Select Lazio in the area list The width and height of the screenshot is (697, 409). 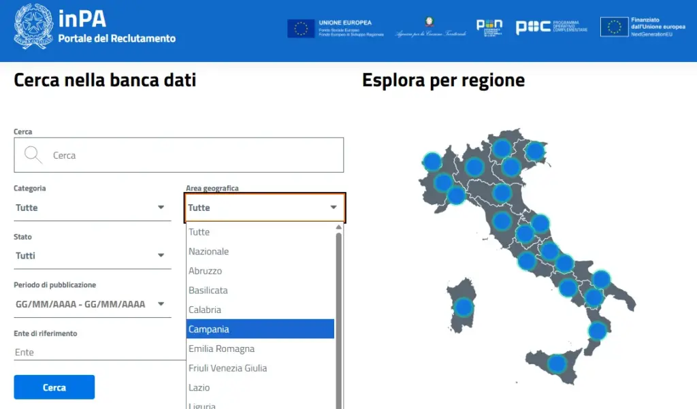pos(260,388)
